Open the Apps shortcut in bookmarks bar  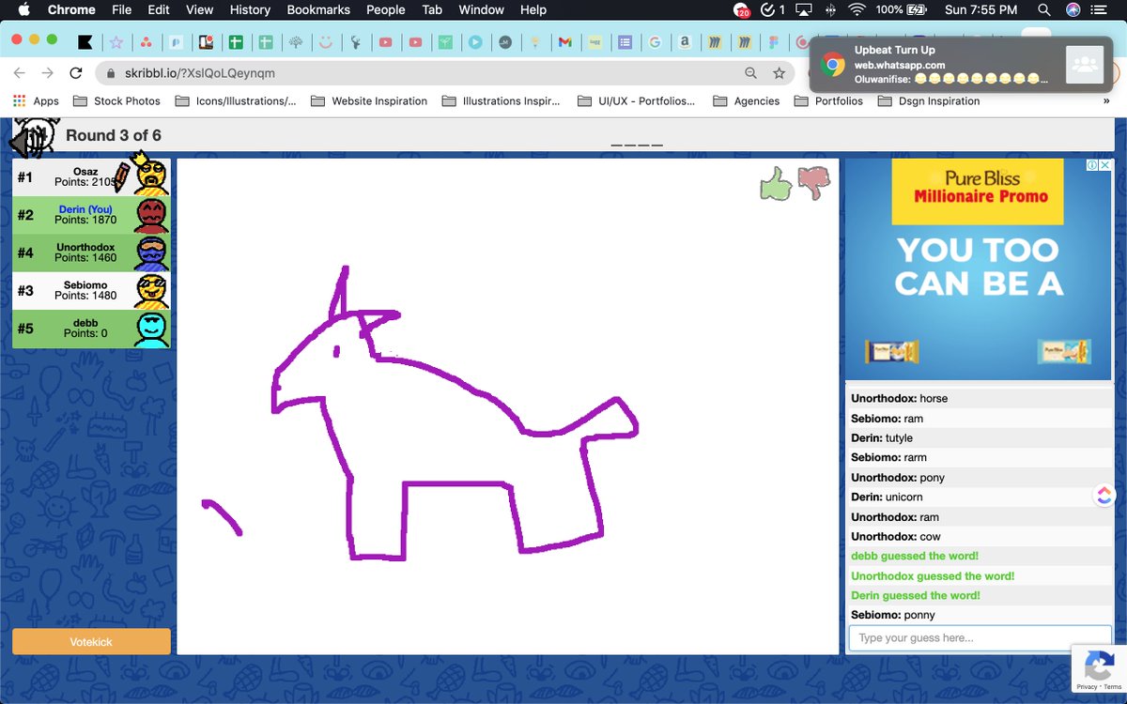click(36, 100)
